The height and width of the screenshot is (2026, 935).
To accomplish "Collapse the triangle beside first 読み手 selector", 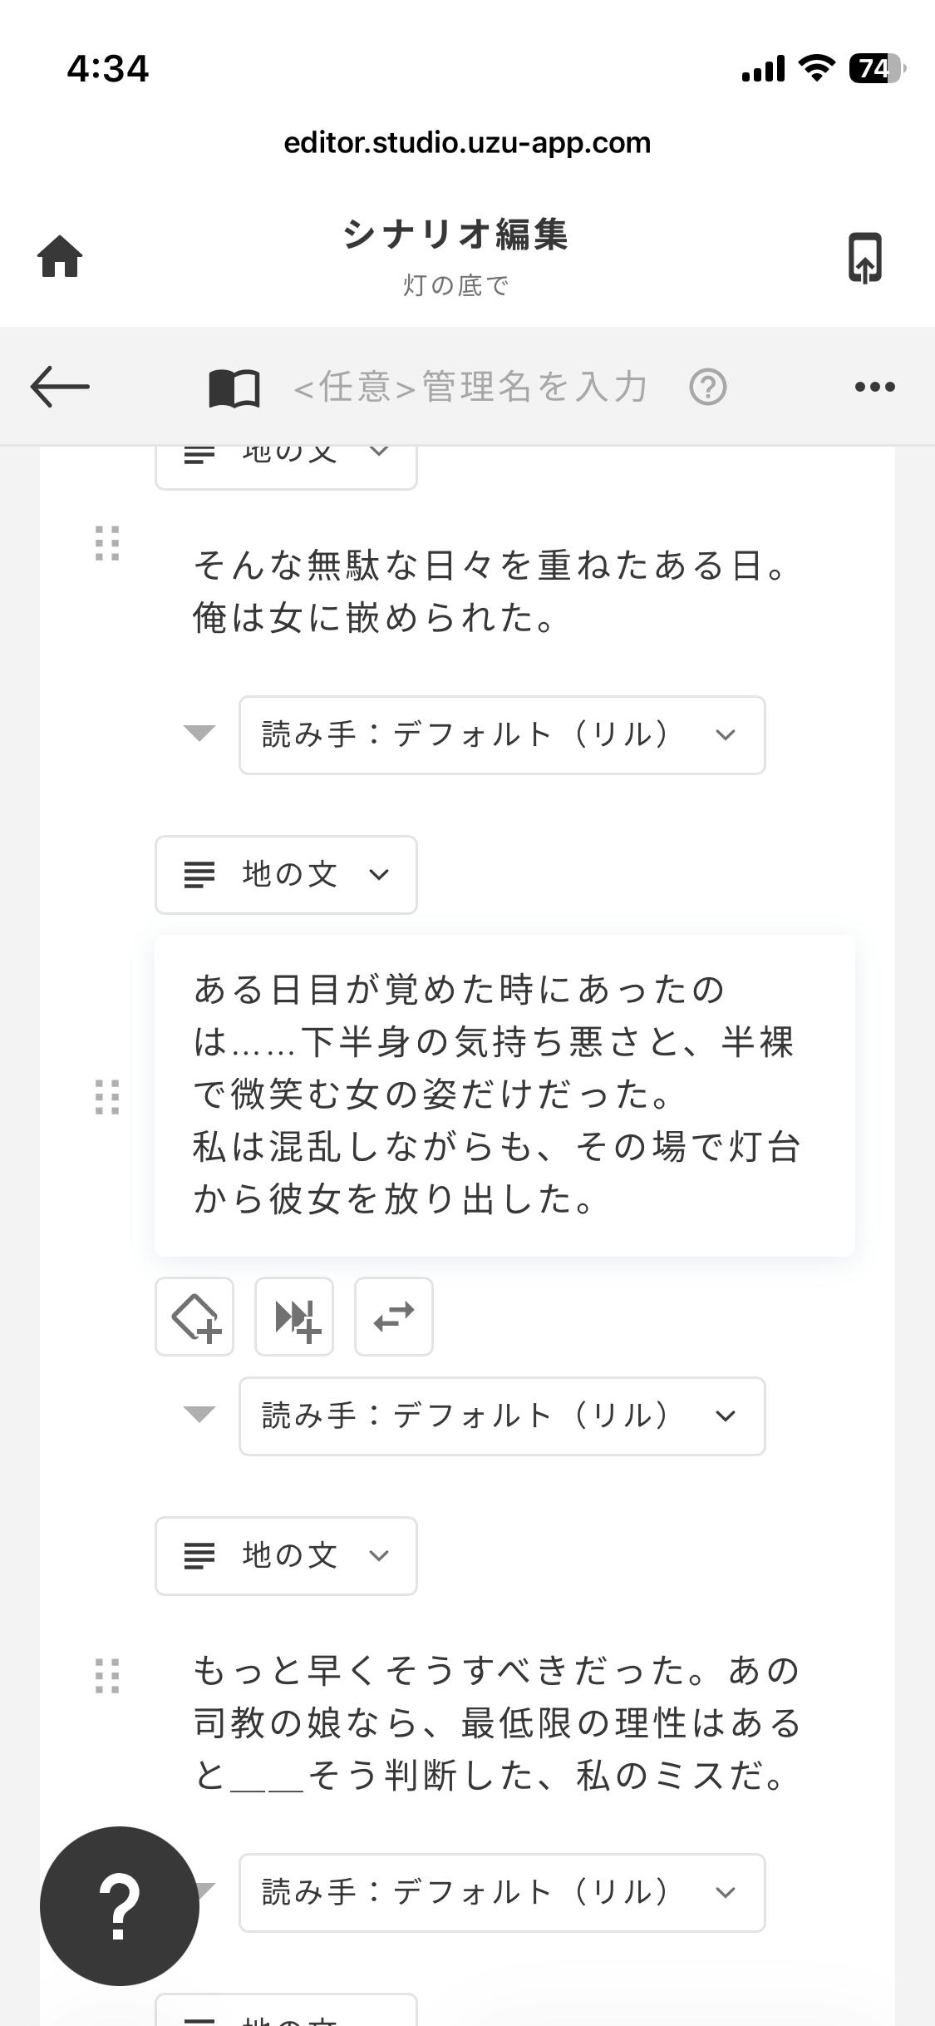I will coord(199,733).
